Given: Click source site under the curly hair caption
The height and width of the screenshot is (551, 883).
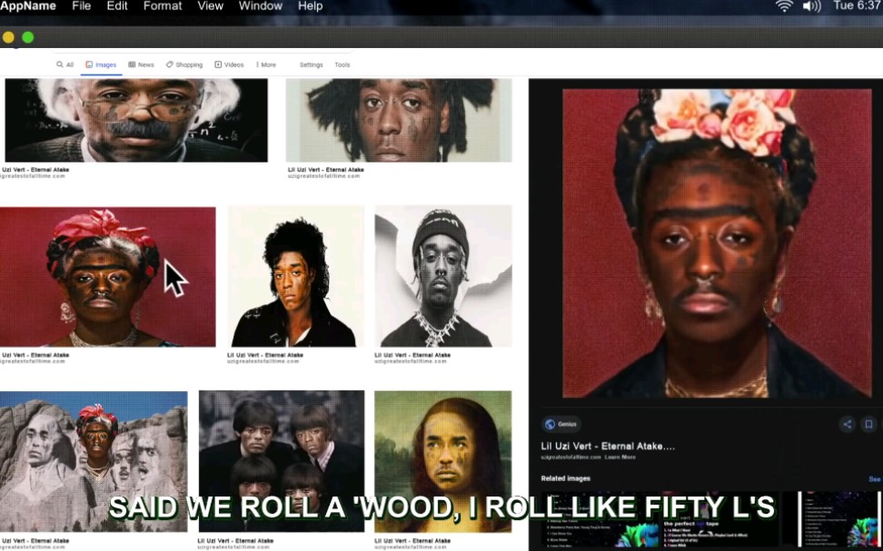Looking at the screenshot, I should pos(263,361).
